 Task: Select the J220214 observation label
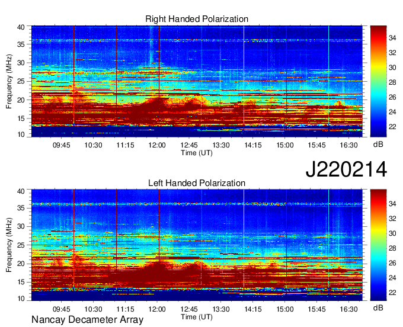(x=346, y=169)
